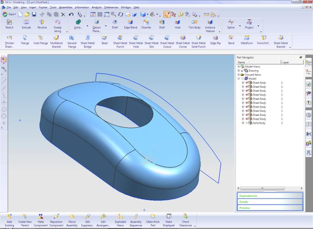The image size is (313, 229).
Task: Click the Layer column header
Action: (x=292, y=62)
